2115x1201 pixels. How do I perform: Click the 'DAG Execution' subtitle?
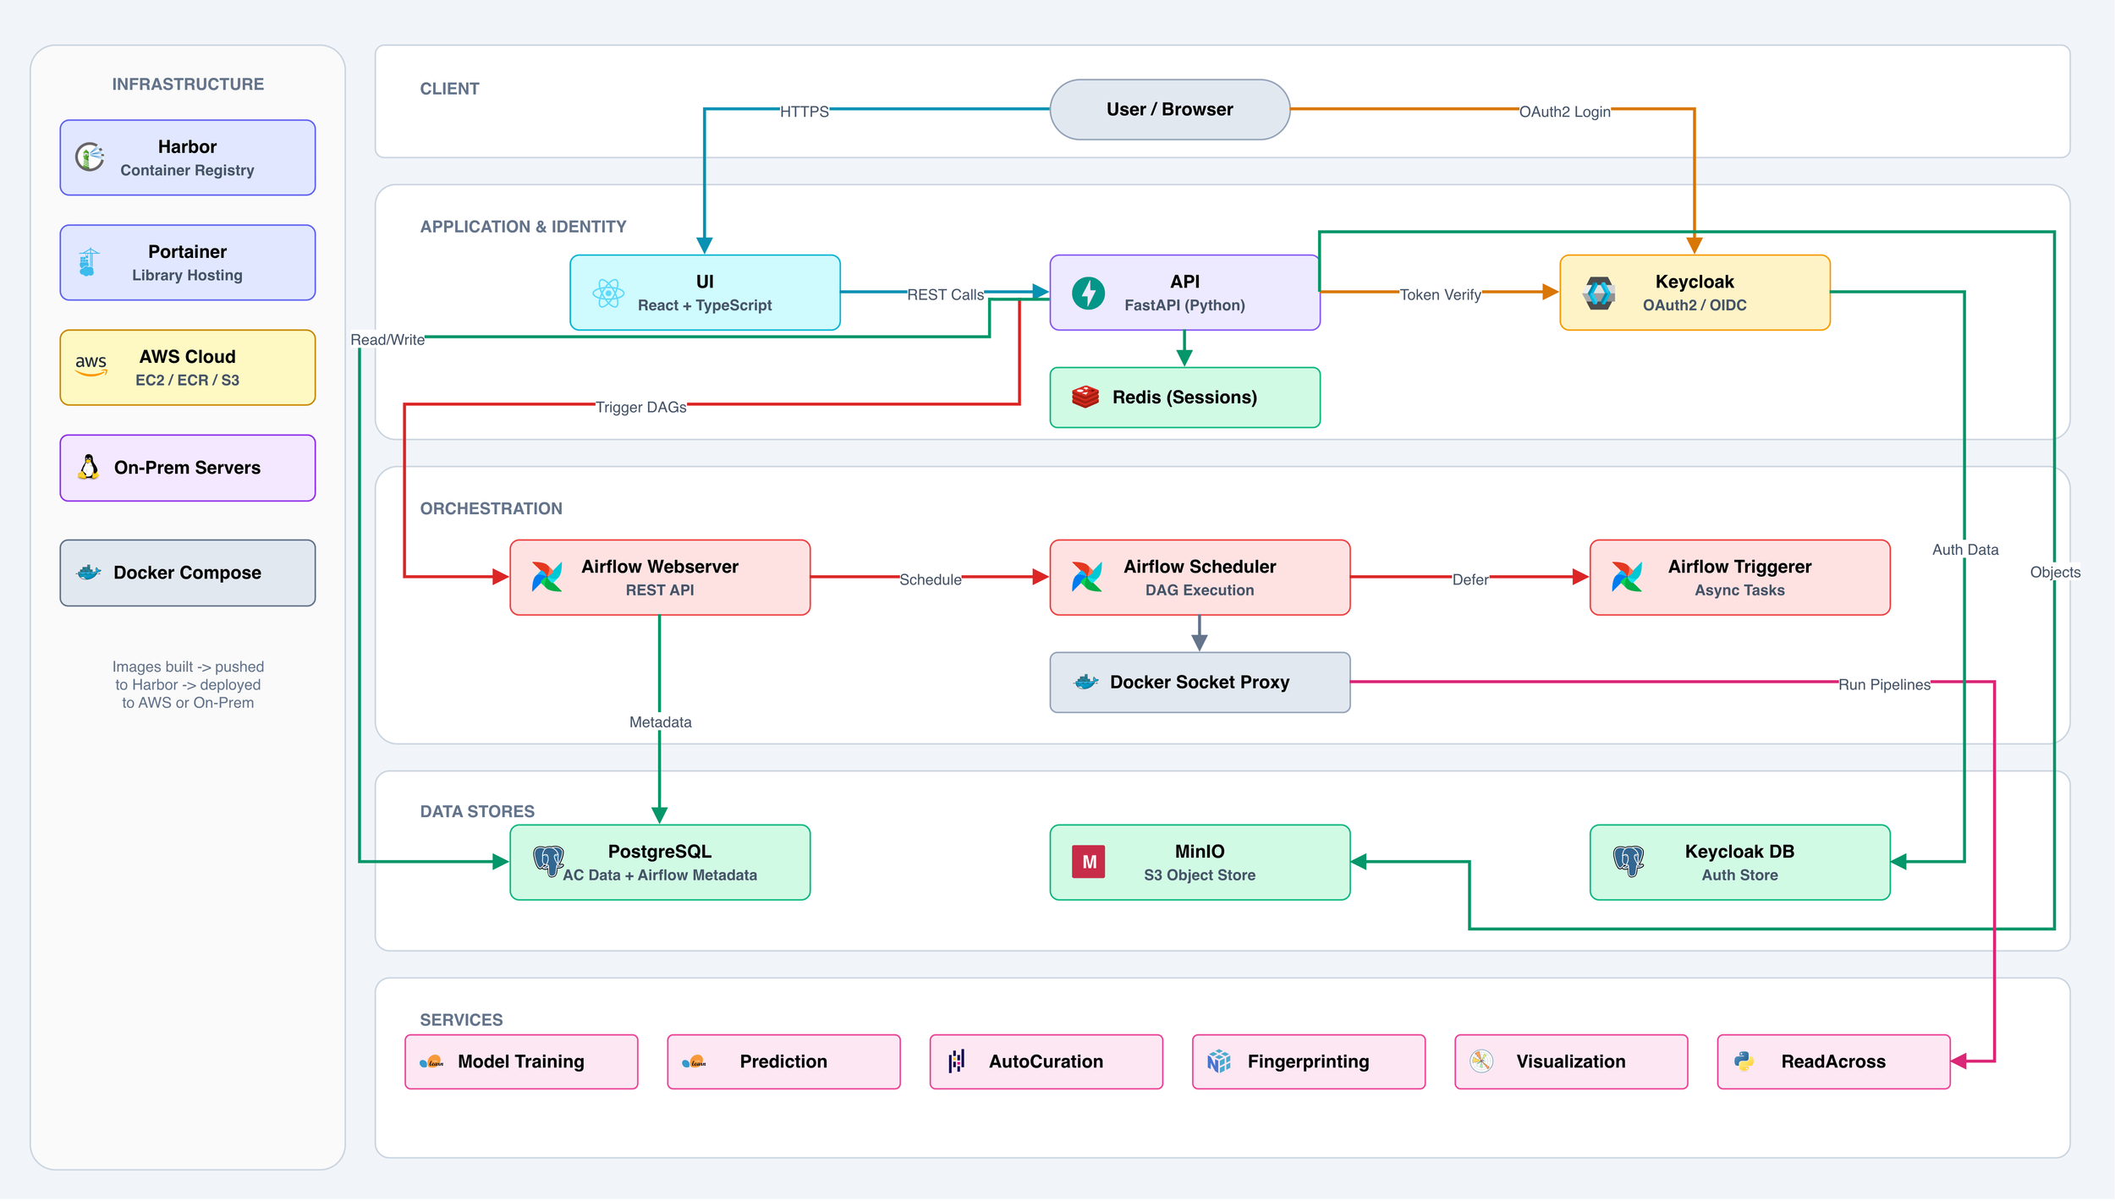click(x=1200, y=590)
